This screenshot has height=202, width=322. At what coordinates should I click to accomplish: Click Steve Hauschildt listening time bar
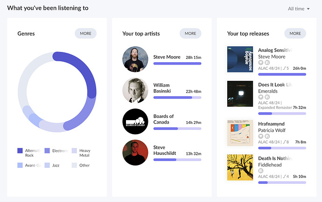(177, 159)
